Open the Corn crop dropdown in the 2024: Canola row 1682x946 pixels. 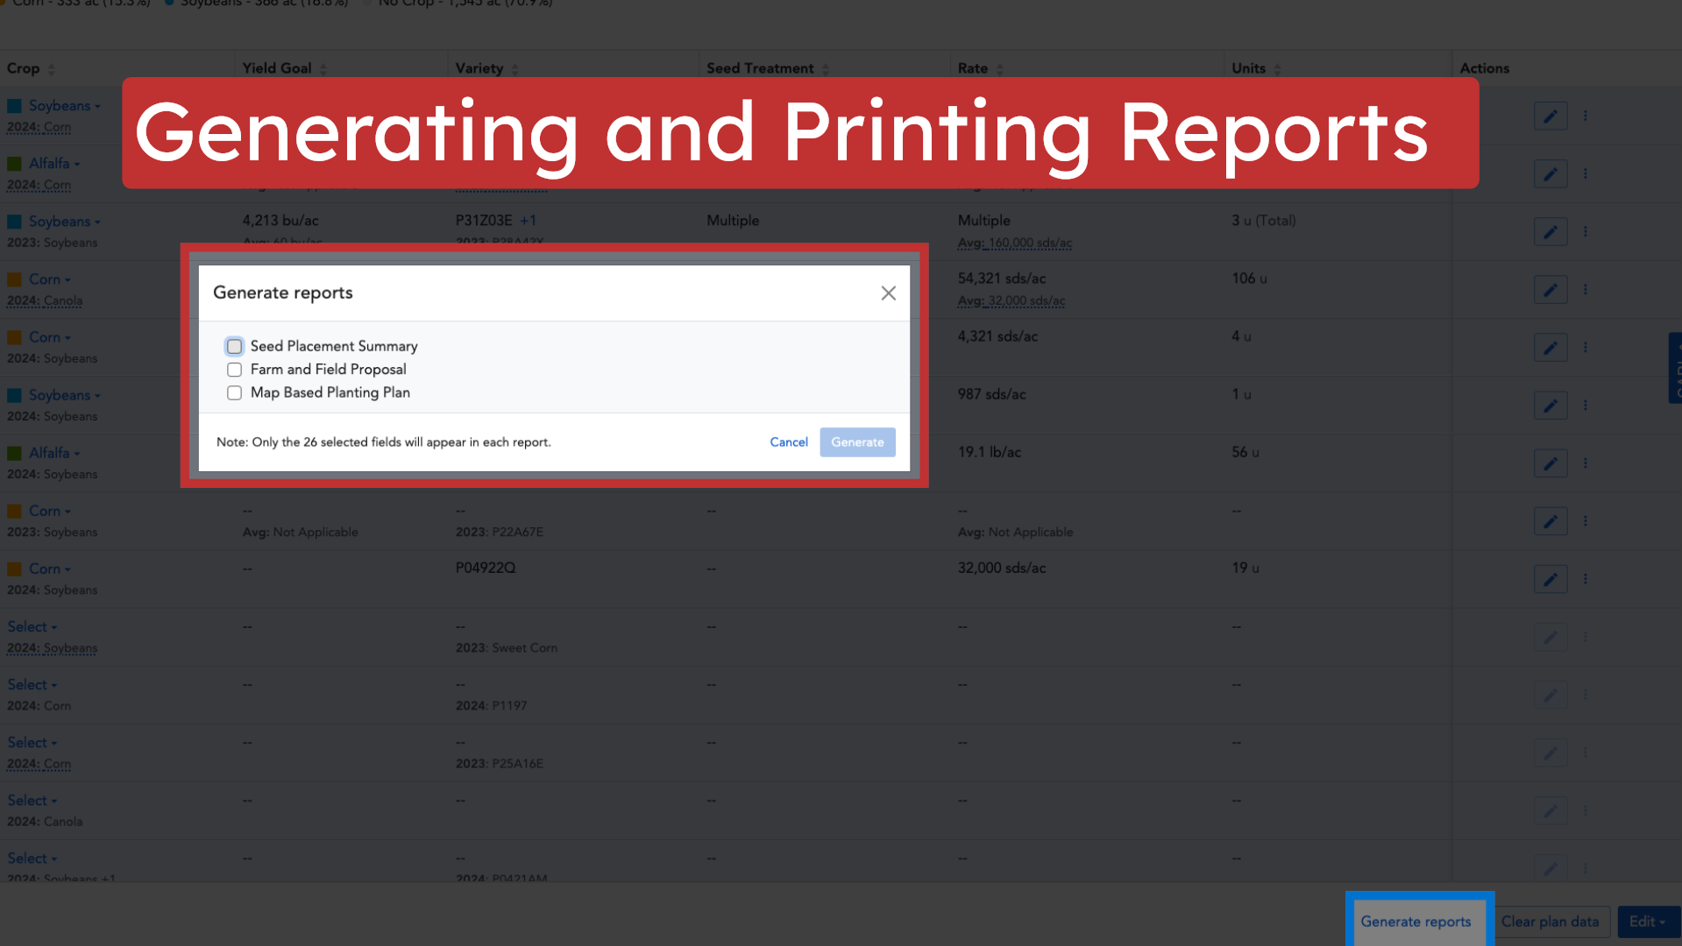coord(49,279)
